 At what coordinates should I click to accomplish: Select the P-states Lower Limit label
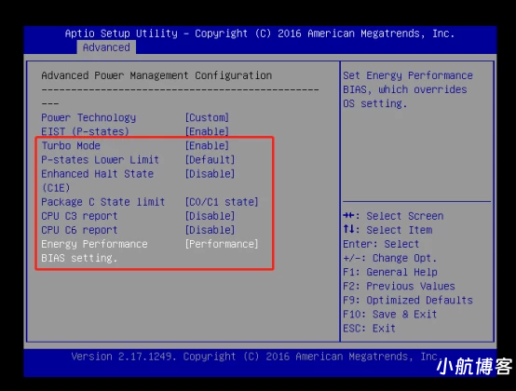[100, 160]
